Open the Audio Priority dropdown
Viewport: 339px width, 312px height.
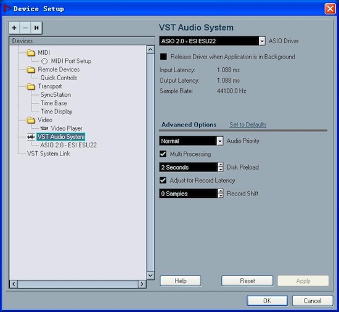[x=220, y=141]
